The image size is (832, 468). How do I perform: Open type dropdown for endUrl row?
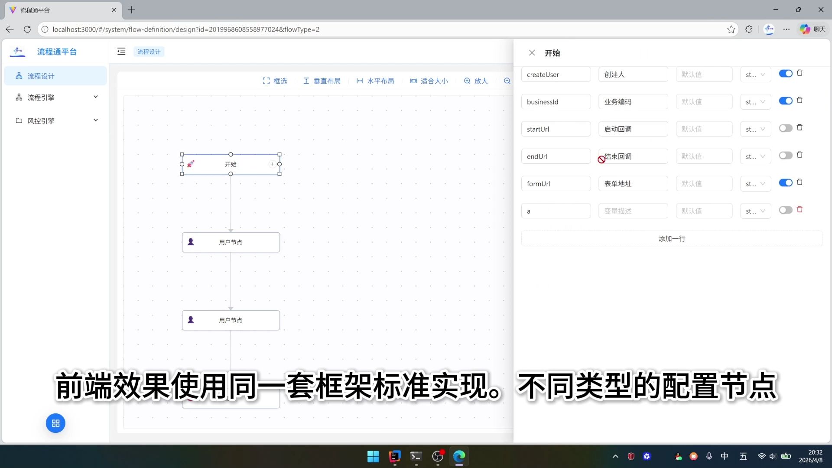[755, 156]
